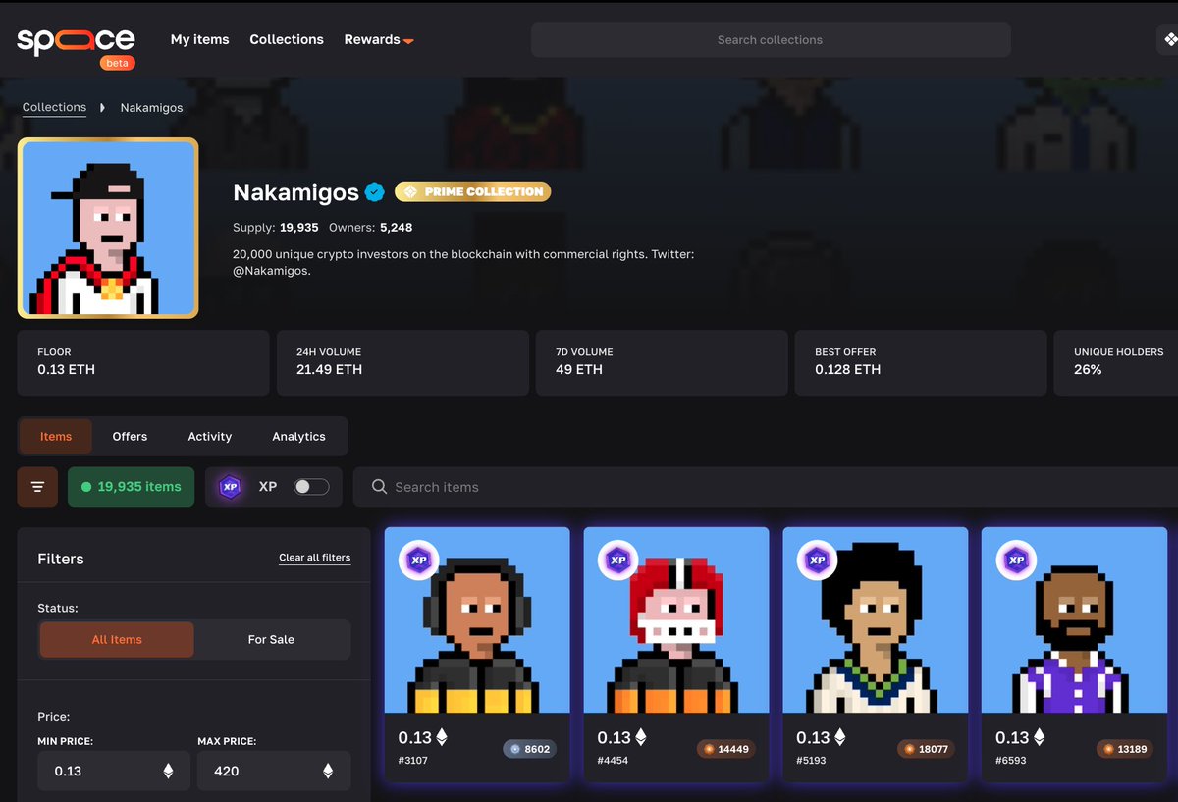This screenshot has width=1178, height=802.
Task: Switch to the Items tab
Action: [56, 437]
